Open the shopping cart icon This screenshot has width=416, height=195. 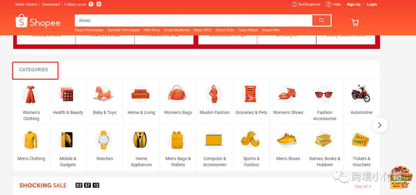[x=355, y=22]
